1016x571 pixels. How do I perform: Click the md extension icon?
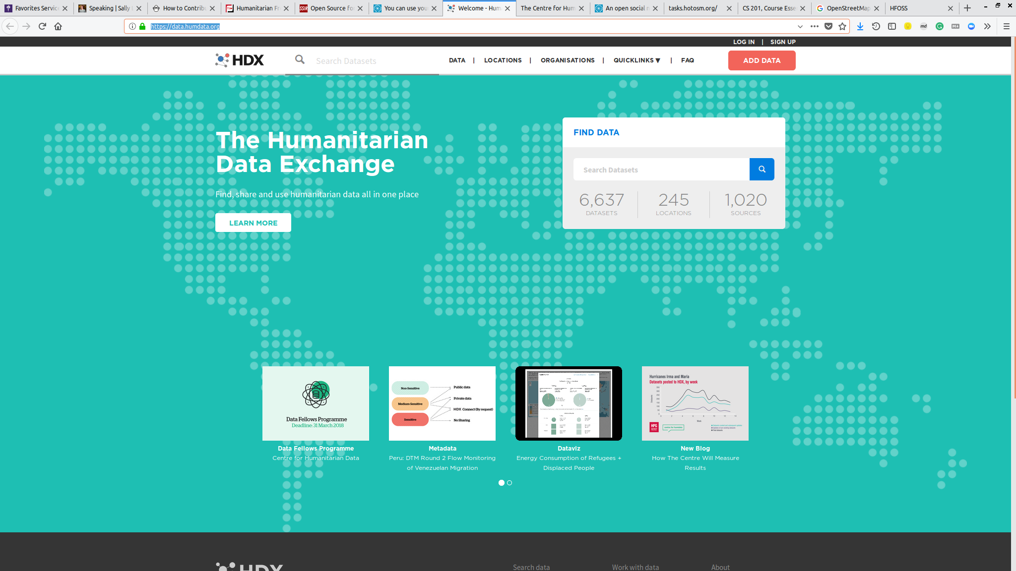(x=924, y=26)
